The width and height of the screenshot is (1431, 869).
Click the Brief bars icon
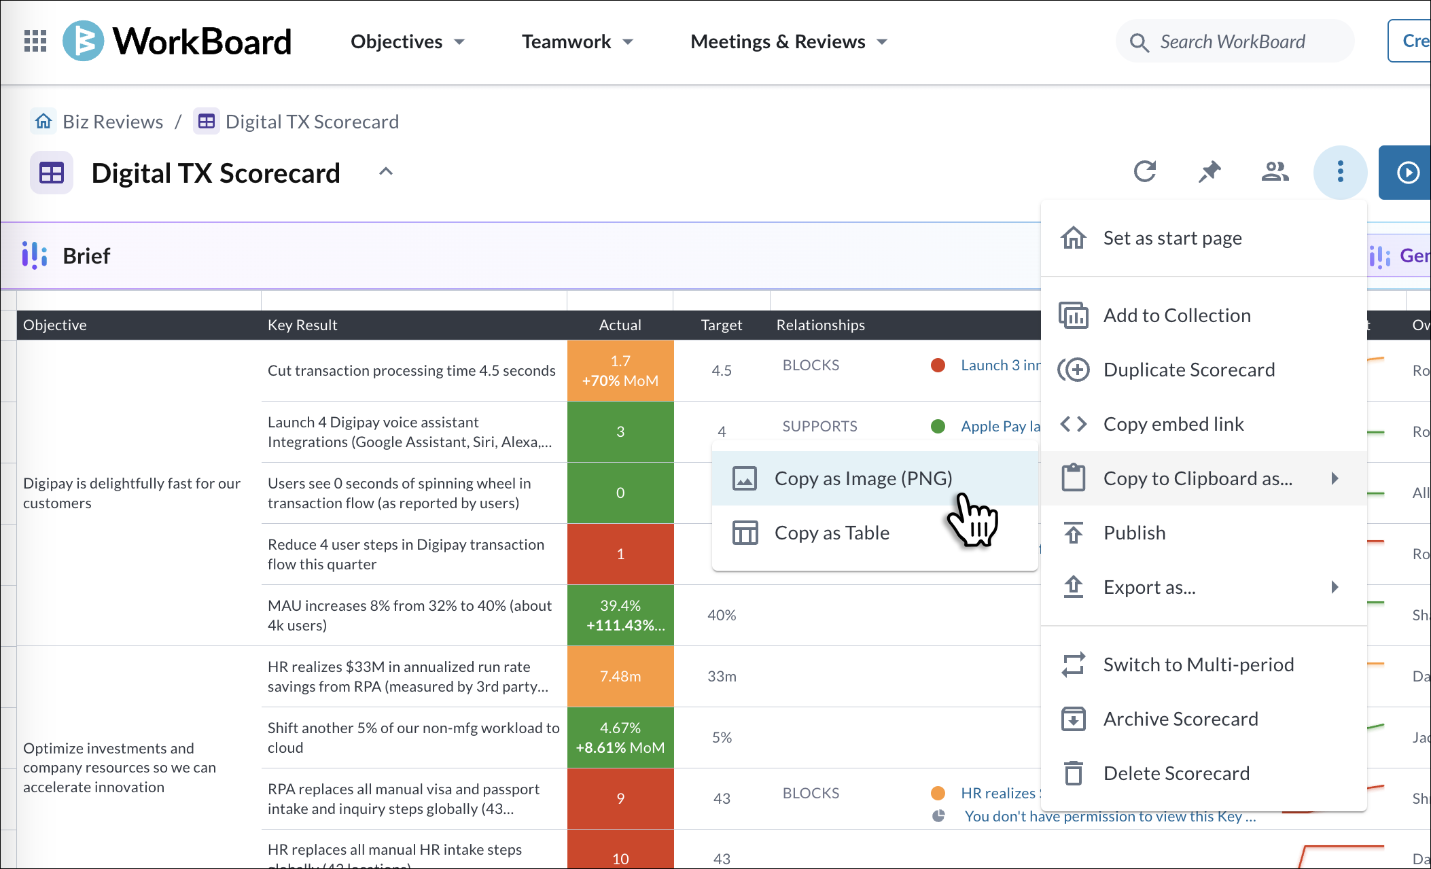tap(34, 256)
